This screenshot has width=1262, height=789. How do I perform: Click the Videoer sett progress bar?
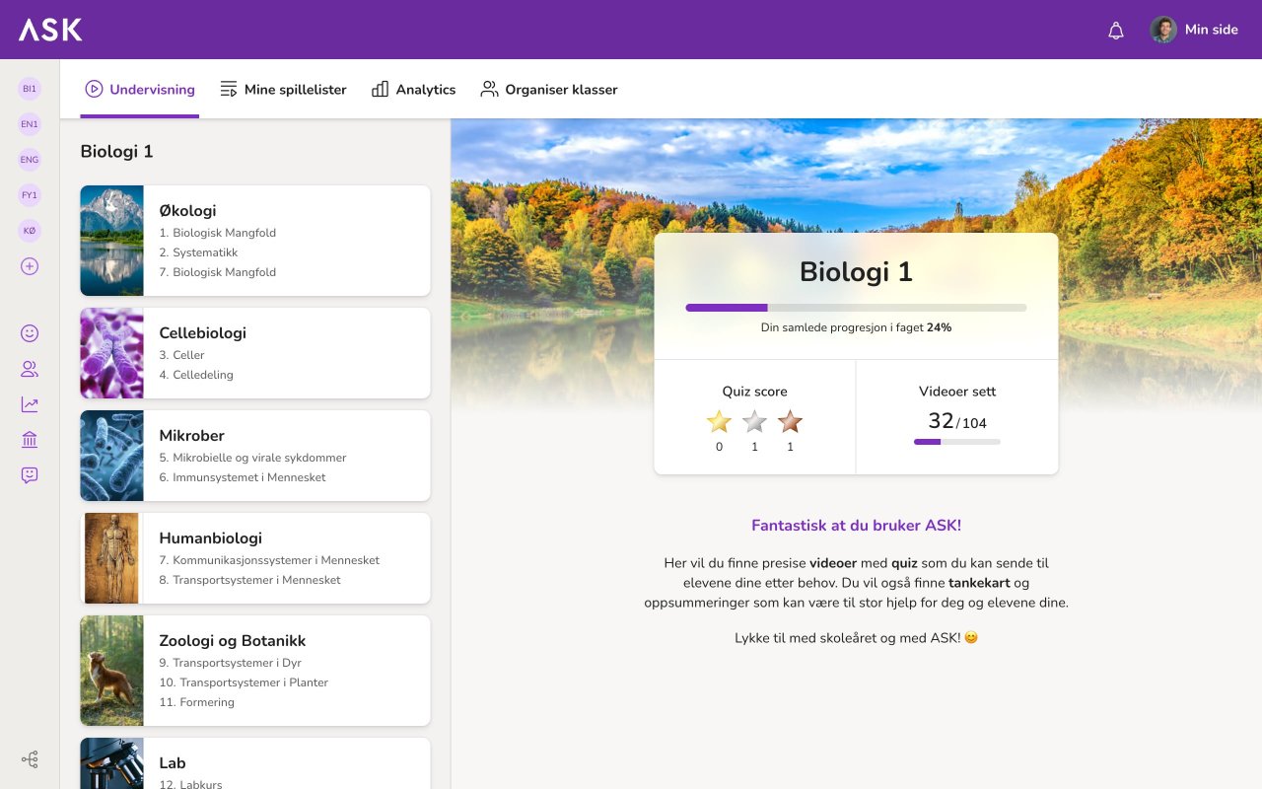(x=957, y=442)
